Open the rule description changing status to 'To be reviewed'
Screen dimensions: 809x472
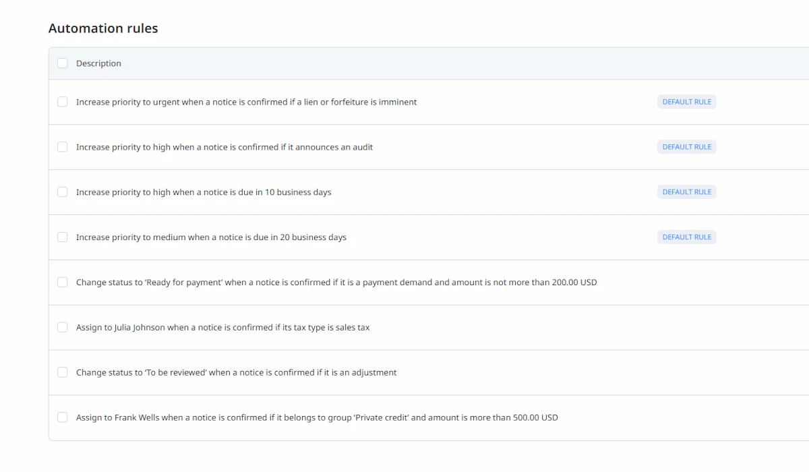pos(236,372)
